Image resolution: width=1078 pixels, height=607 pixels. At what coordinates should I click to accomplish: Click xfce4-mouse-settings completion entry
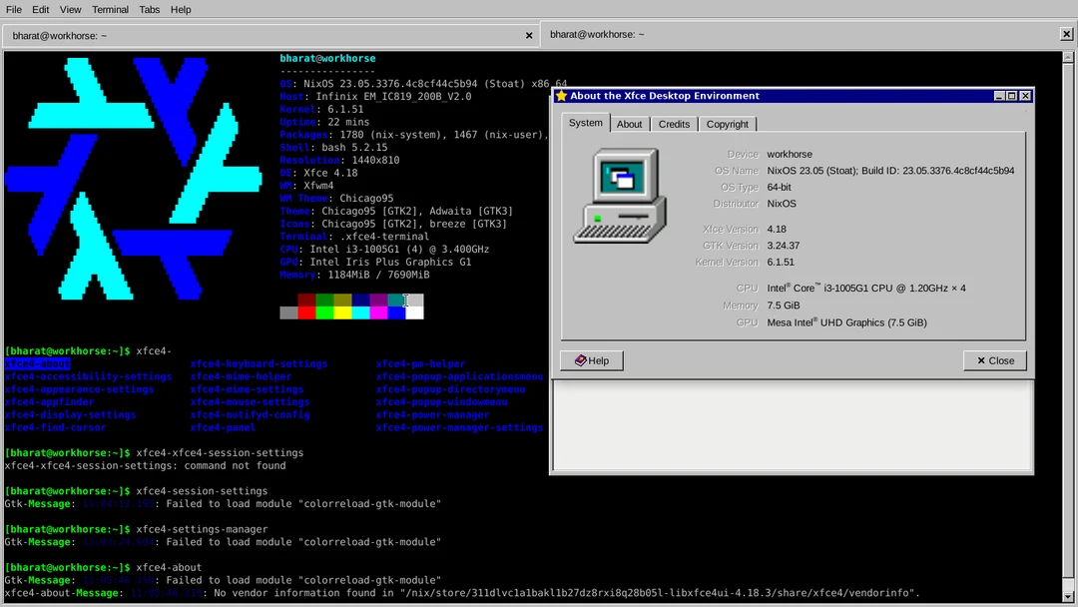(x=250, y=402)
